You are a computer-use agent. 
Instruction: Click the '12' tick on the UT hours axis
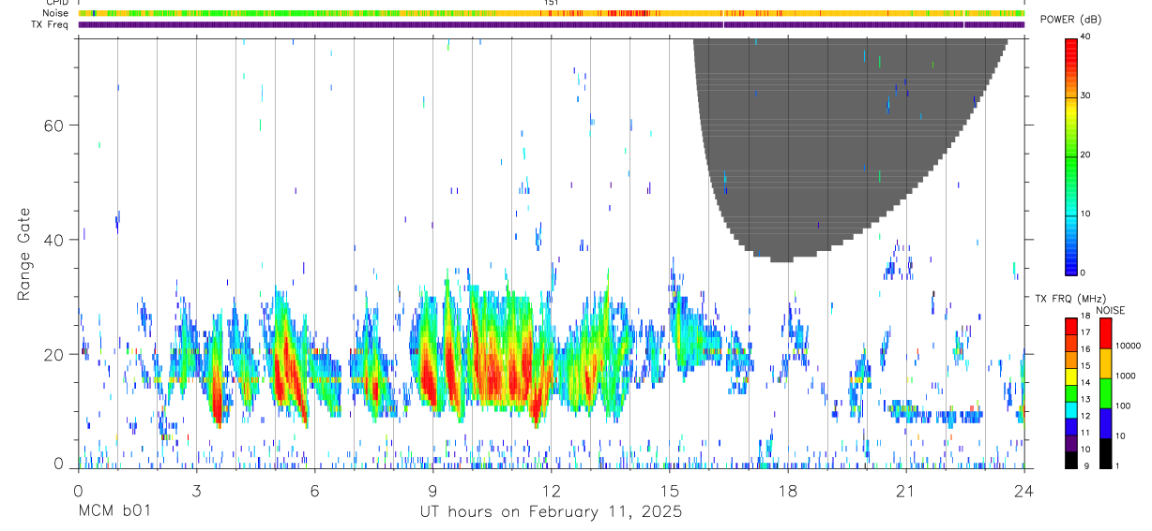(552, 491)
